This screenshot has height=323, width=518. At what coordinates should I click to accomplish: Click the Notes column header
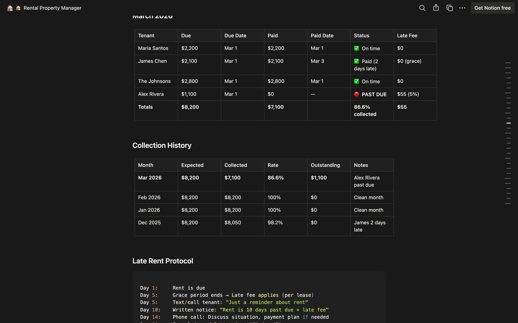click(372, 165)
